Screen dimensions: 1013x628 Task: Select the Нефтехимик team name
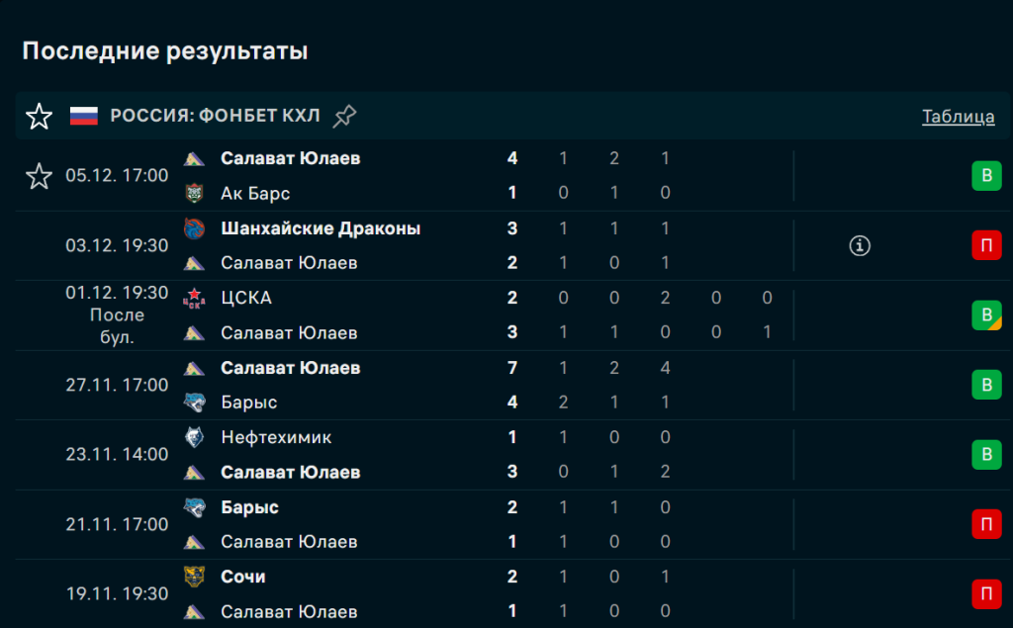276,437
